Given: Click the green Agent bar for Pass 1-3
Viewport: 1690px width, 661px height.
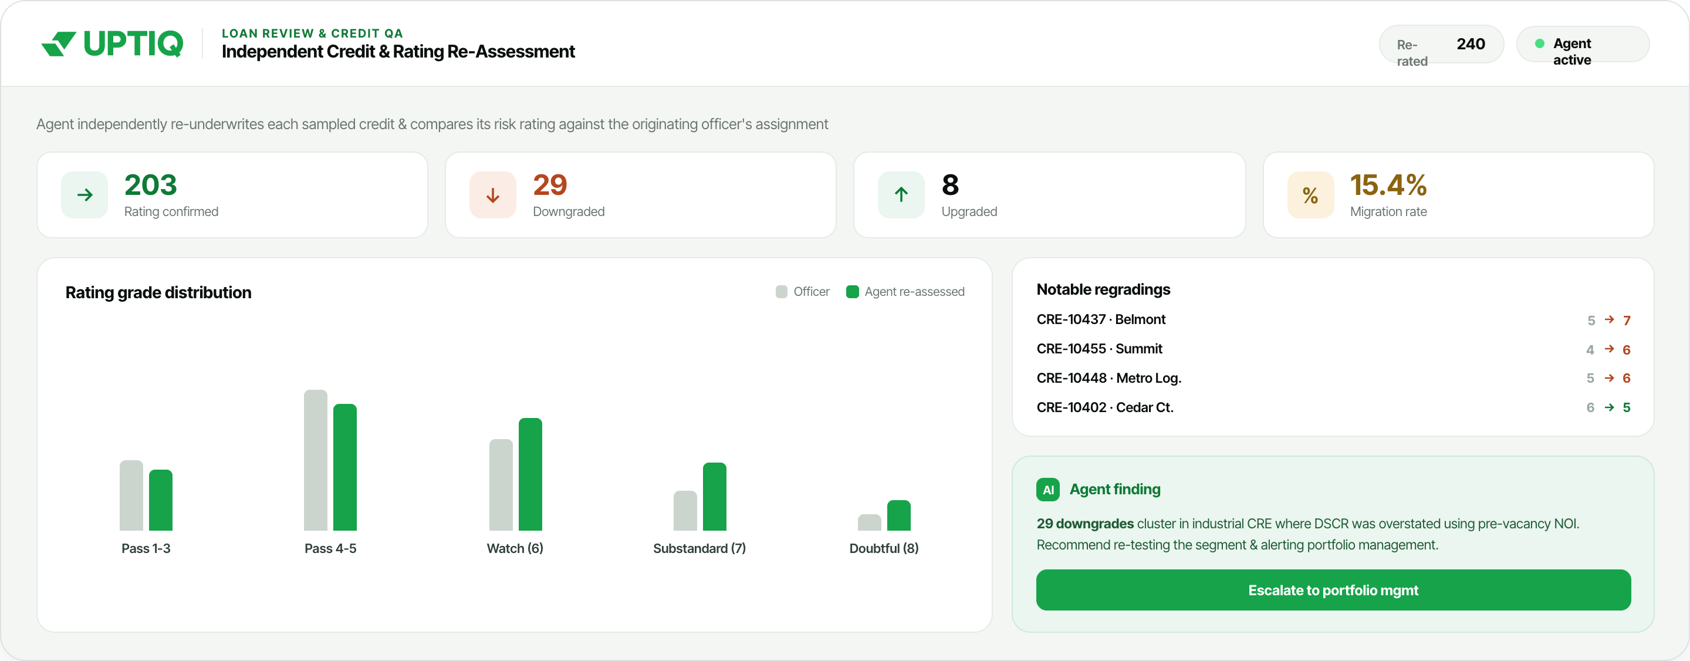Looking at the screenshot, I should tap(161, 500).
